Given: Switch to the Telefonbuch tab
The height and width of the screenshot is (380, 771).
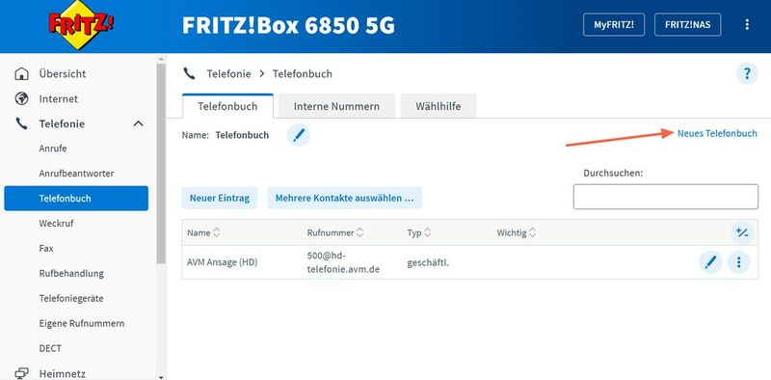Looking at the screenshot, I should [x=227, y=106].
